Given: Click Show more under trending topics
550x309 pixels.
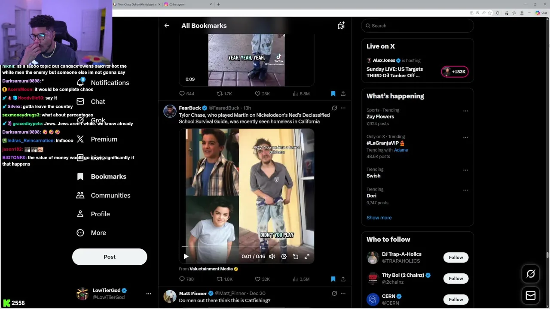Looking at the screenshot, I should click(379, 218).
